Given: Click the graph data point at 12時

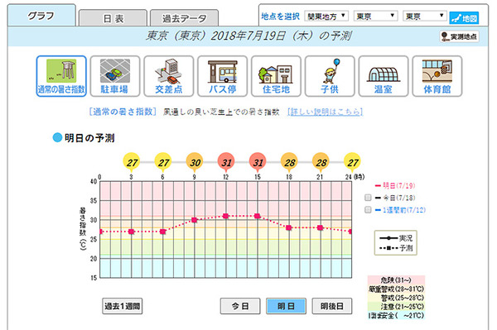Looking at the screenshot, I should 225,216.
